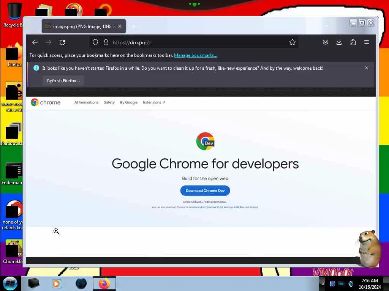389x291 pixels.
Task: Click the Refresh Firefox... button
Action: (63, 81)
